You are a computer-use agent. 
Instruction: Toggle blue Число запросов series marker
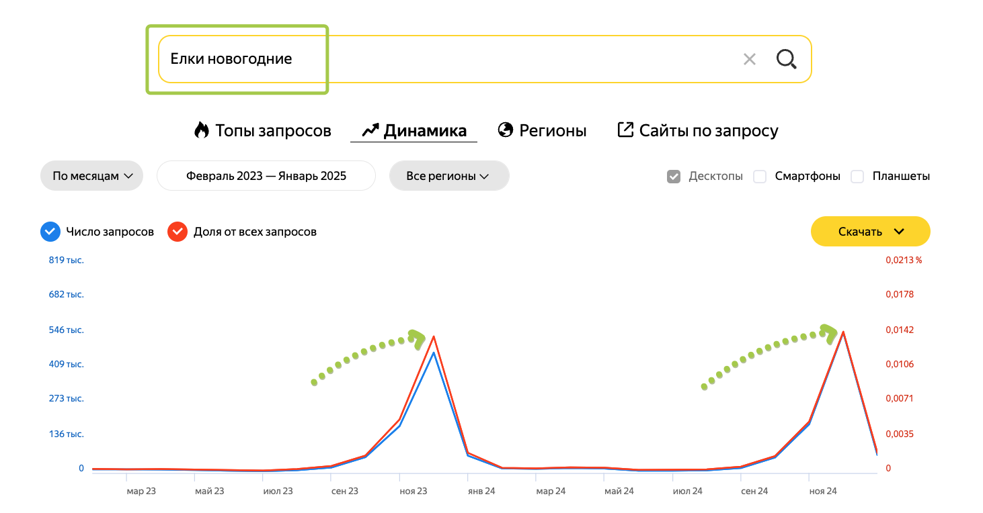point(50,232)
